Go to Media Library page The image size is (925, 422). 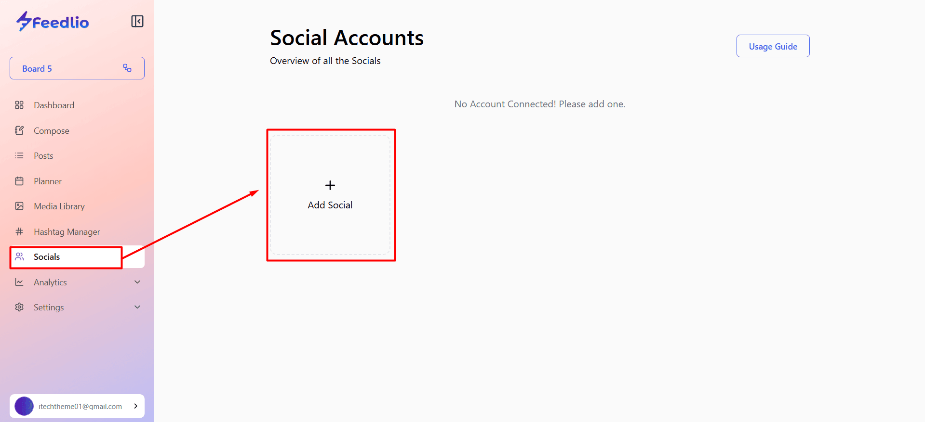(59, 206)
